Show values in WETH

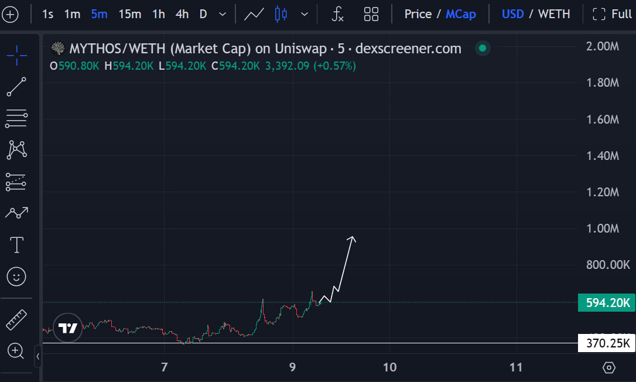(x=554, y=14)
